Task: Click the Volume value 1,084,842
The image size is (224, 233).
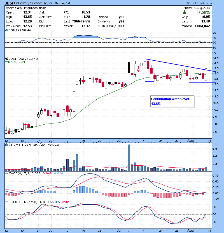Action: point(202,26)
